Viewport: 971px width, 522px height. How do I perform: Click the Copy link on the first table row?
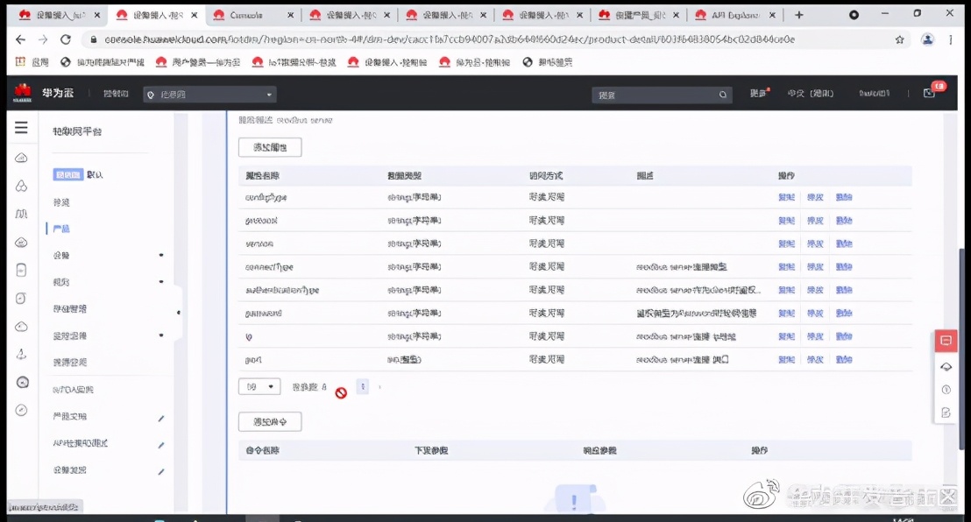point(785,197)
